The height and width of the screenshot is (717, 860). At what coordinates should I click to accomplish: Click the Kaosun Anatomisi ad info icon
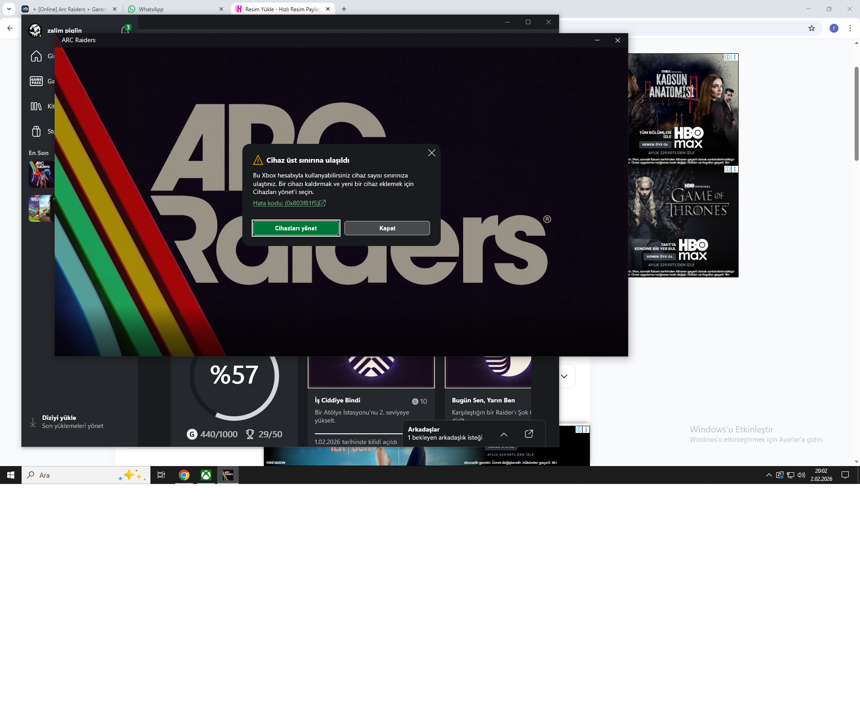(728, 57)
